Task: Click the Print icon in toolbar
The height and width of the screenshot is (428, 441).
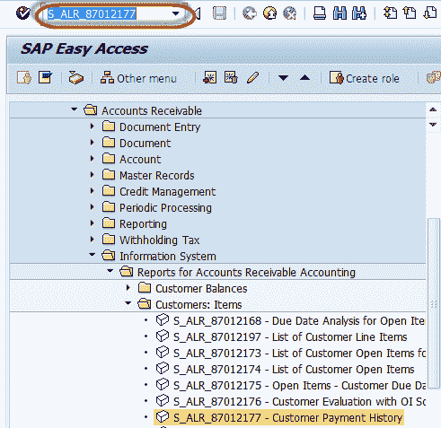Action: (x=320, y=13)
